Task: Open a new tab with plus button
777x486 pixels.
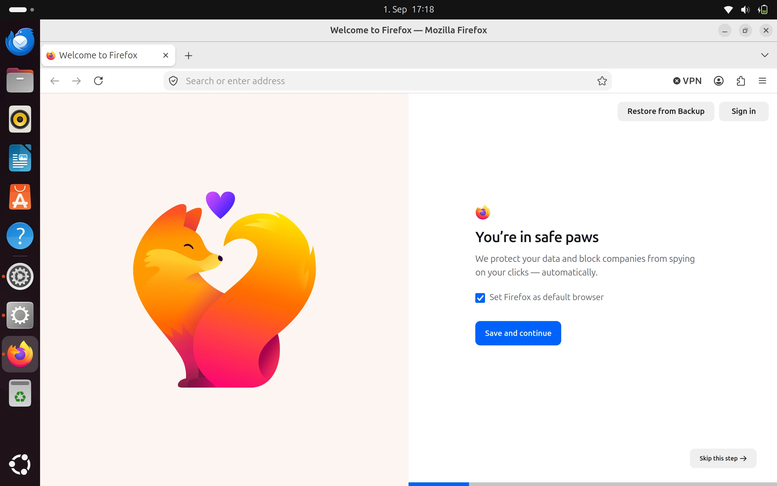Action: coord(188,56)
